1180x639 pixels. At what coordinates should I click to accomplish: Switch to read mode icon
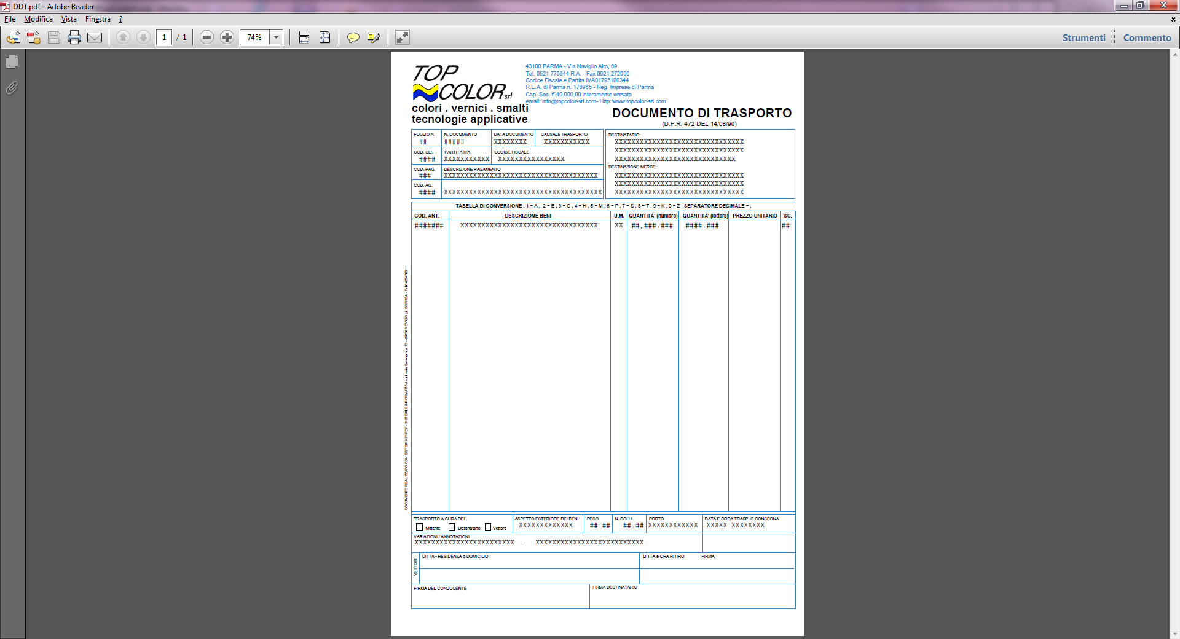pos(402,37)
